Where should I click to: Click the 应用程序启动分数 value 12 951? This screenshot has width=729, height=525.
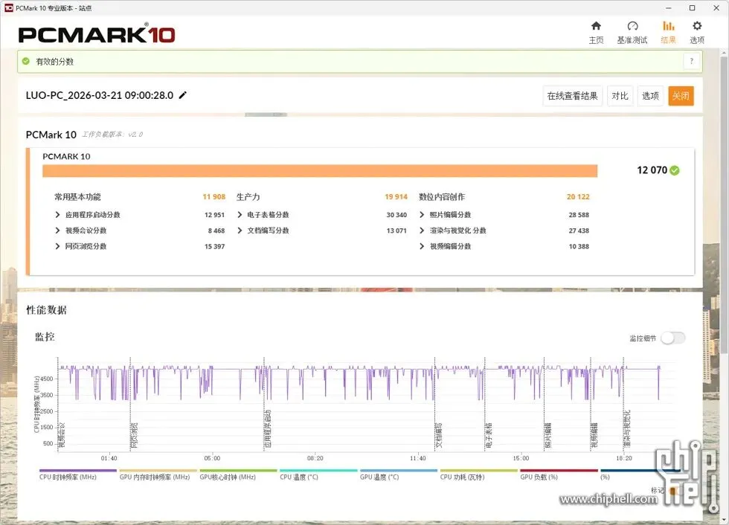point(214,215)
